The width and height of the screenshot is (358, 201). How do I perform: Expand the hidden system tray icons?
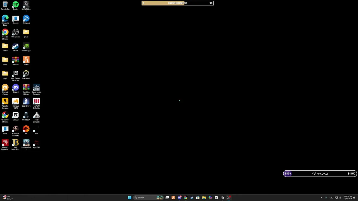[321, 198]
